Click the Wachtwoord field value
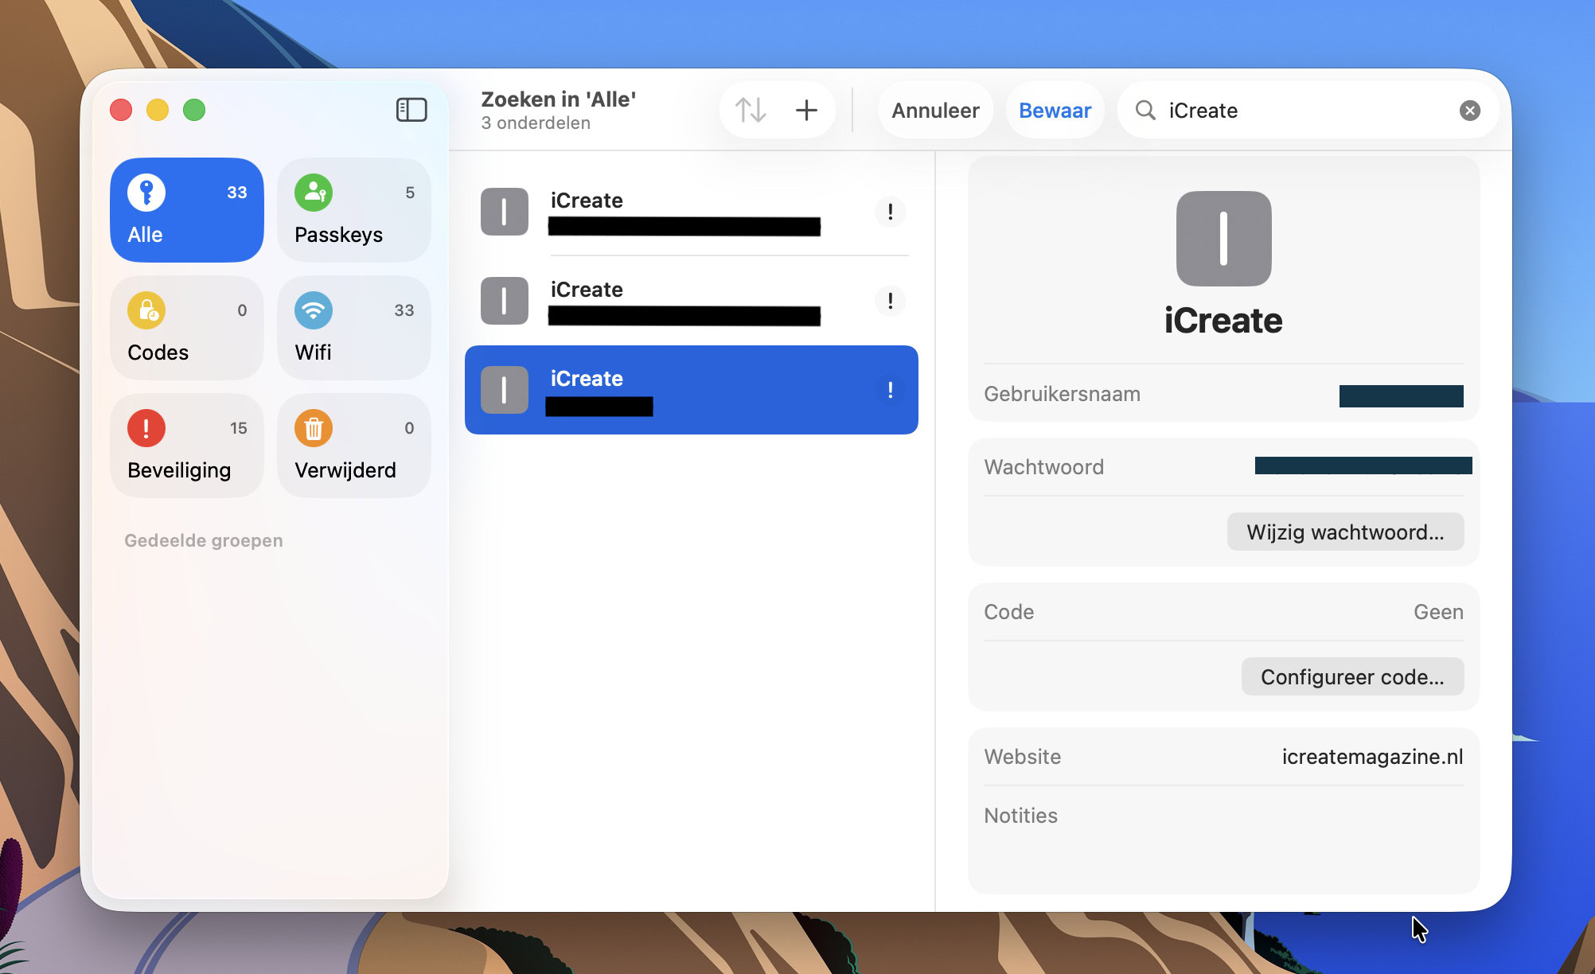 [1363, 466]
